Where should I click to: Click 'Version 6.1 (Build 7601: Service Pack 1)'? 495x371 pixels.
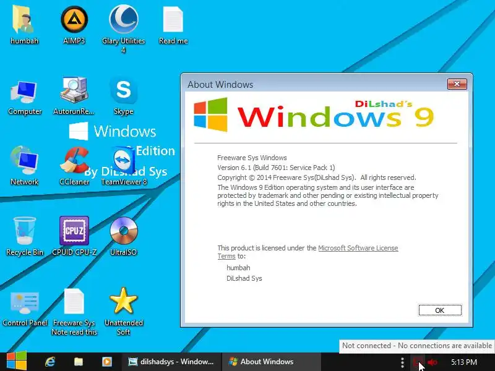click(x=276, y=168)
